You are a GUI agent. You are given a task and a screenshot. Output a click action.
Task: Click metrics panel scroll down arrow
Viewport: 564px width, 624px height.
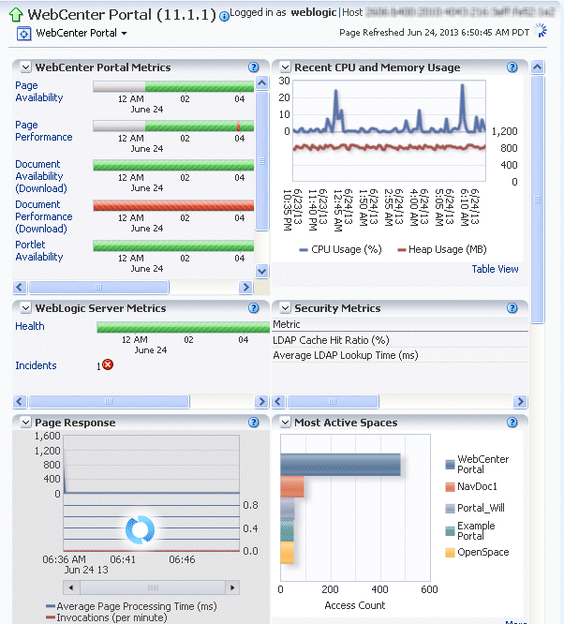pos(261,272)
